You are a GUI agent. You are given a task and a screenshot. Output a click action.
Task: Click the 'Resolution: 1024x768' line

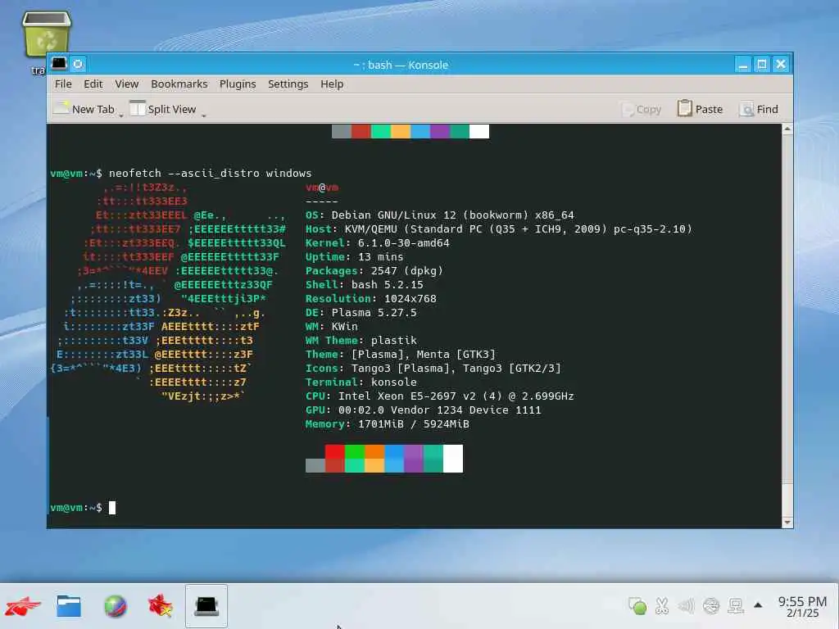tap(371, 298)
